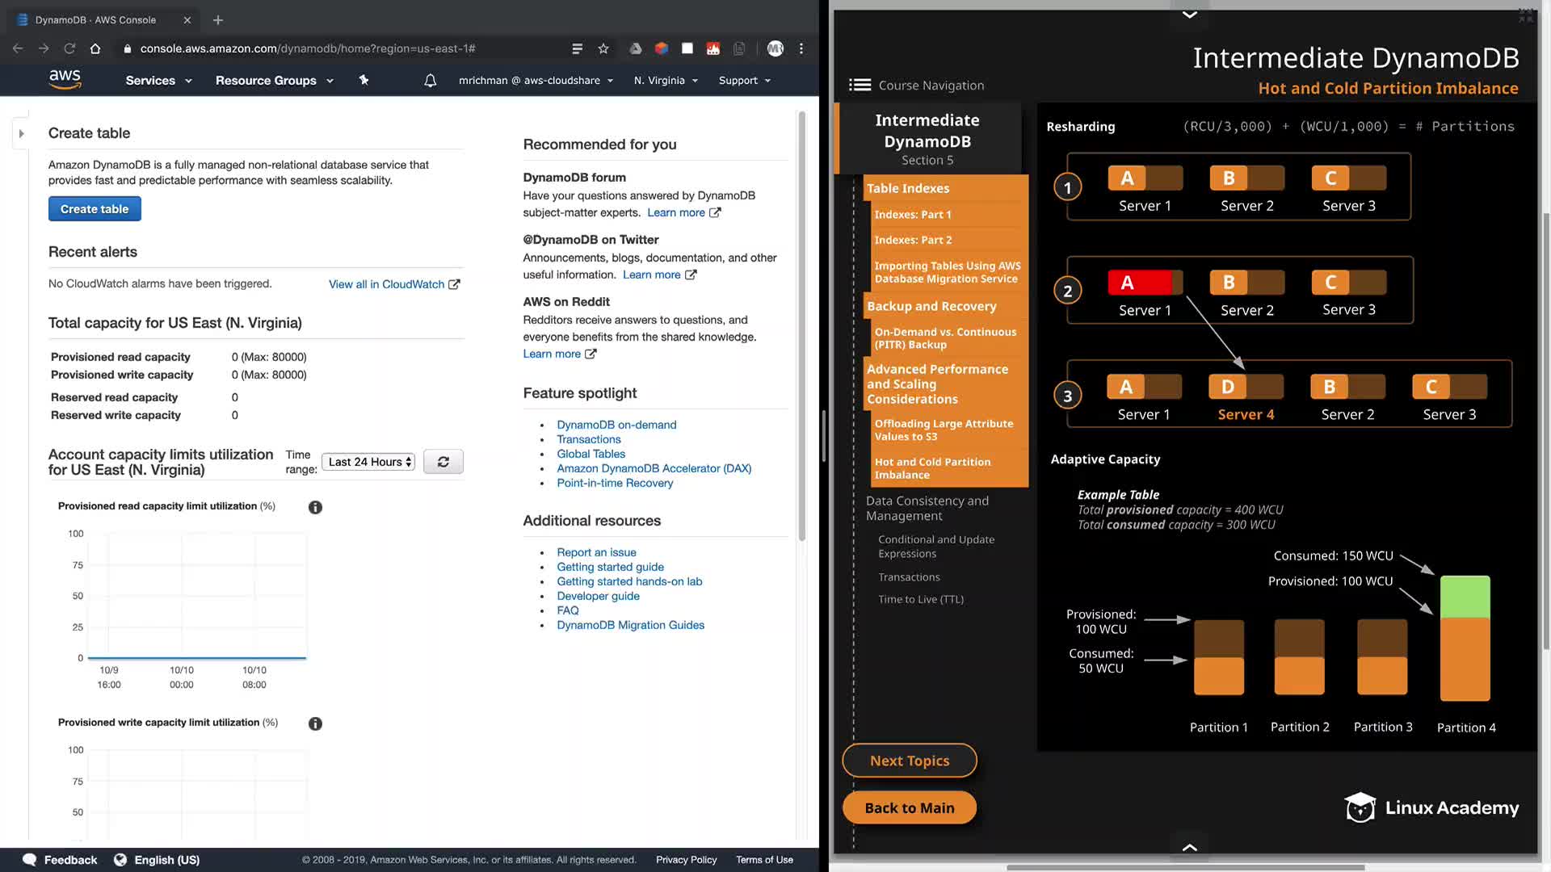Open the N. Virginia region dropdown

click(x=666, y=80)
